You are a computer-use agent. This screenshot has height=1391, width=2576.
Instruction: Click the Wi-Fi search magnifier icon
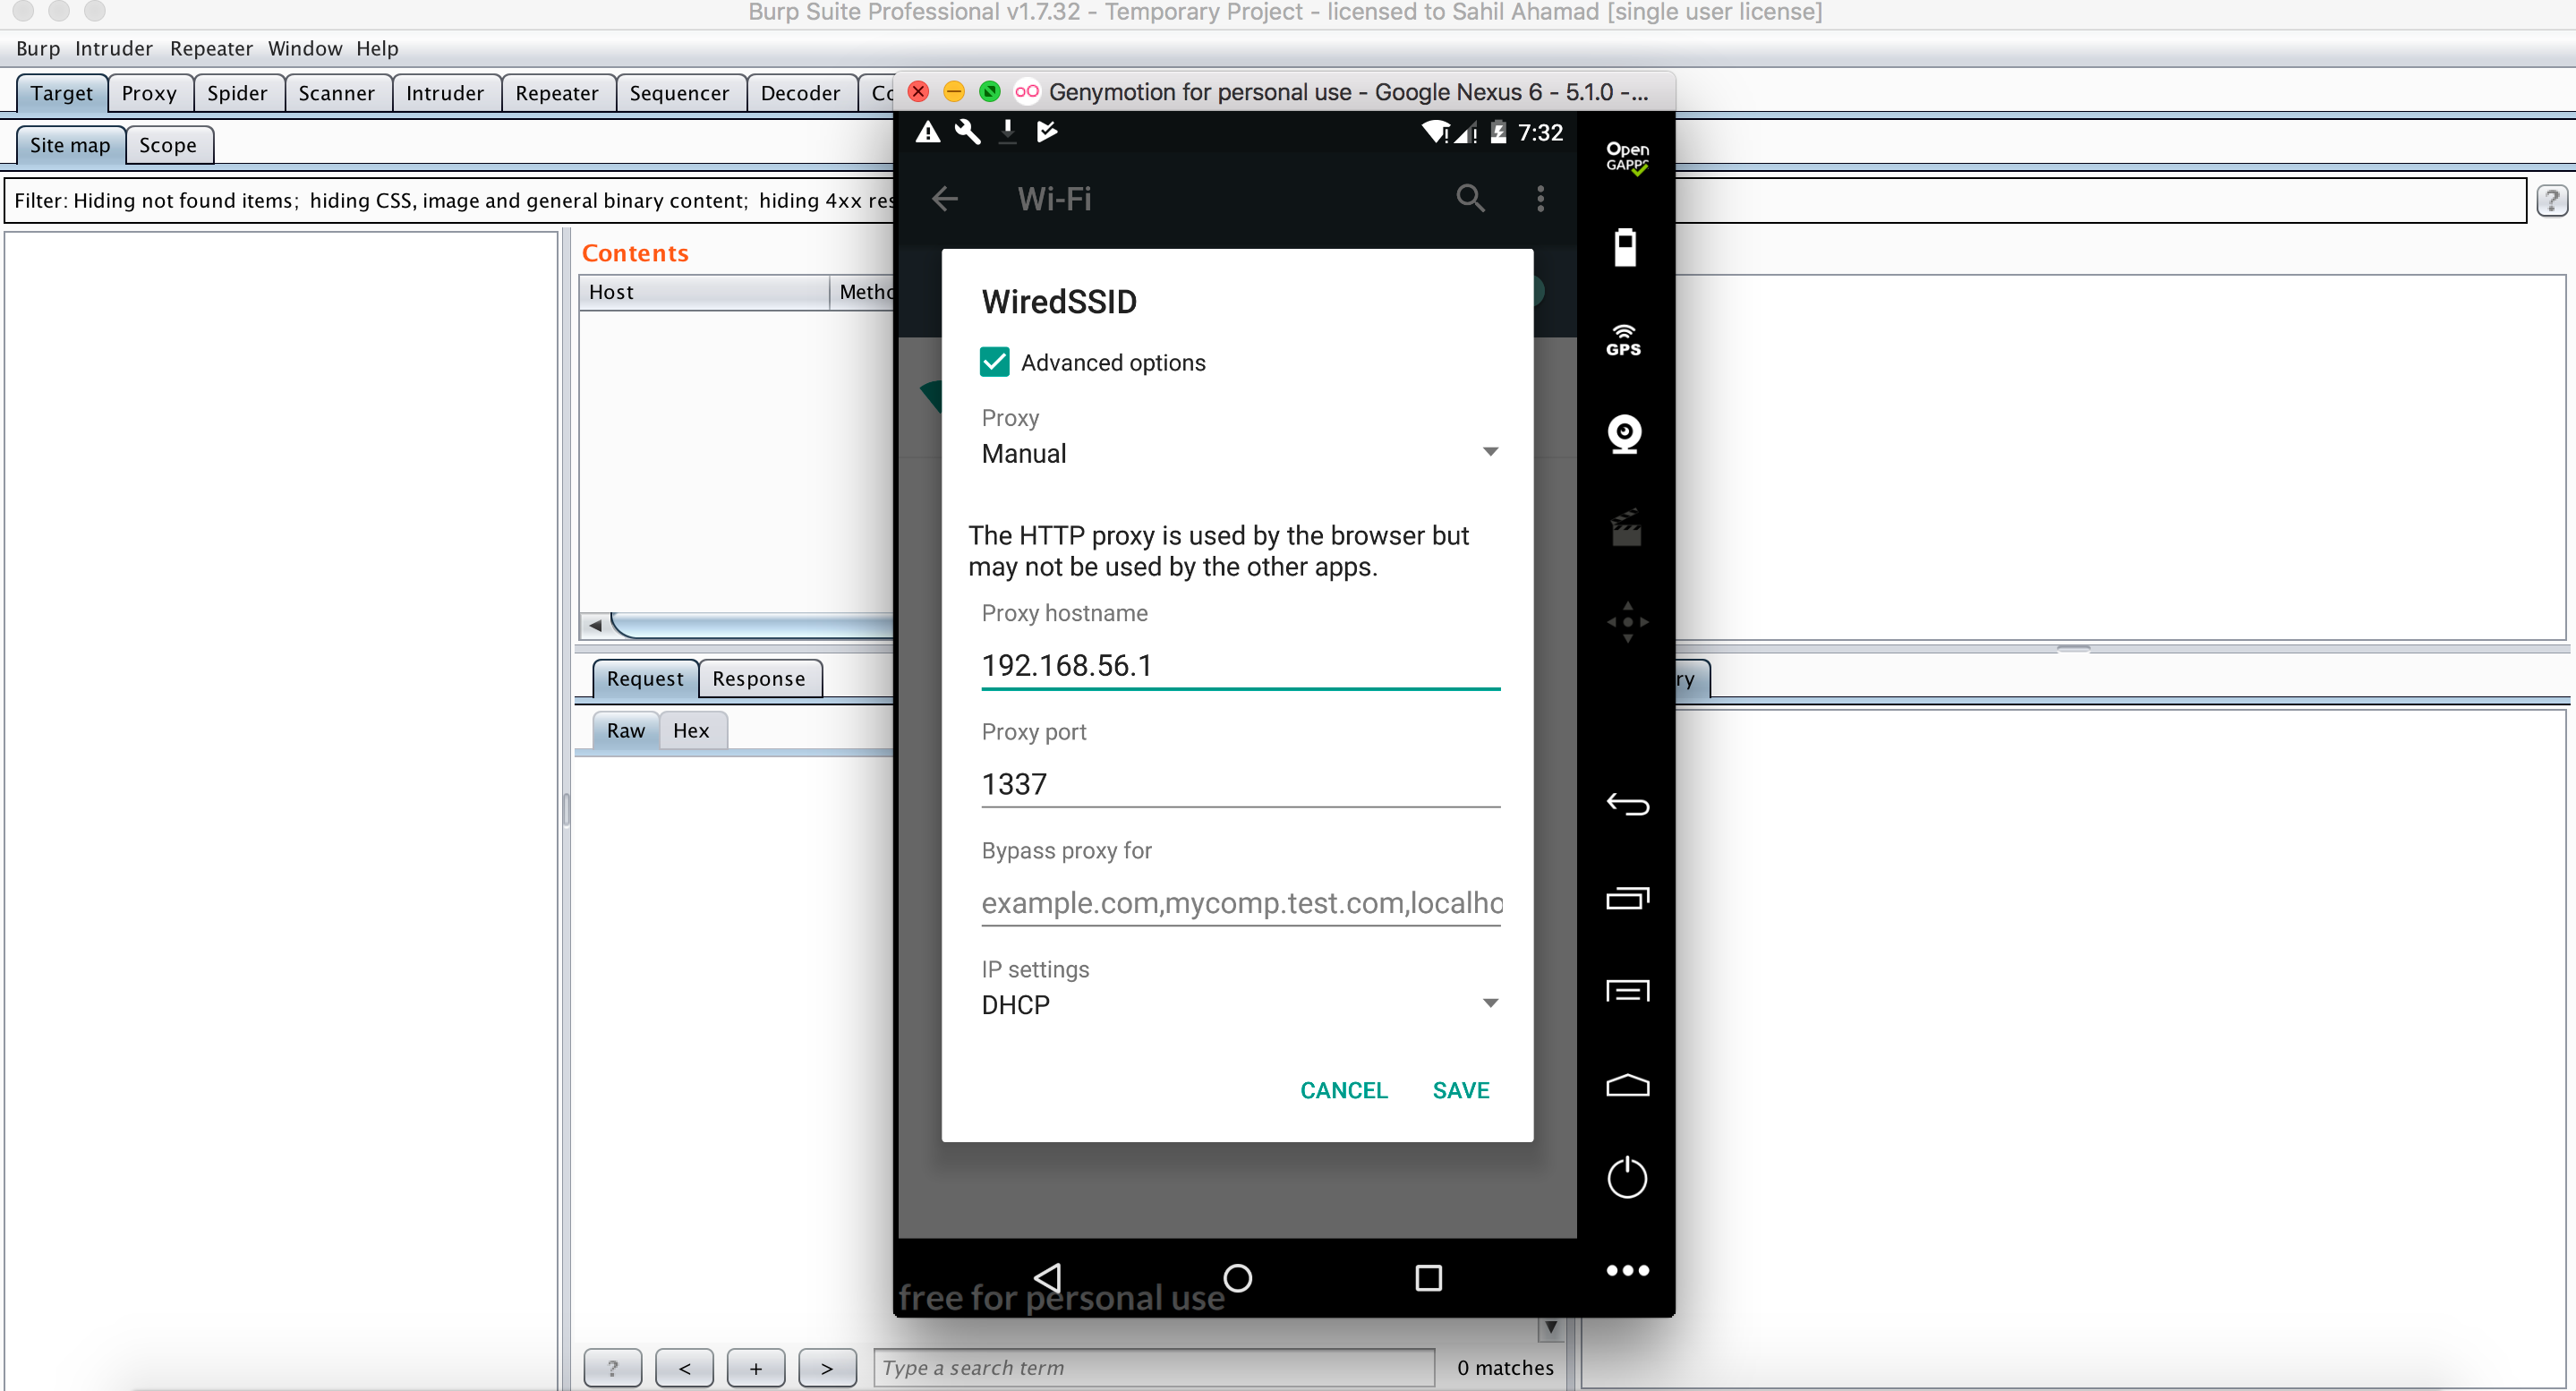click(x=1469, y=198)
